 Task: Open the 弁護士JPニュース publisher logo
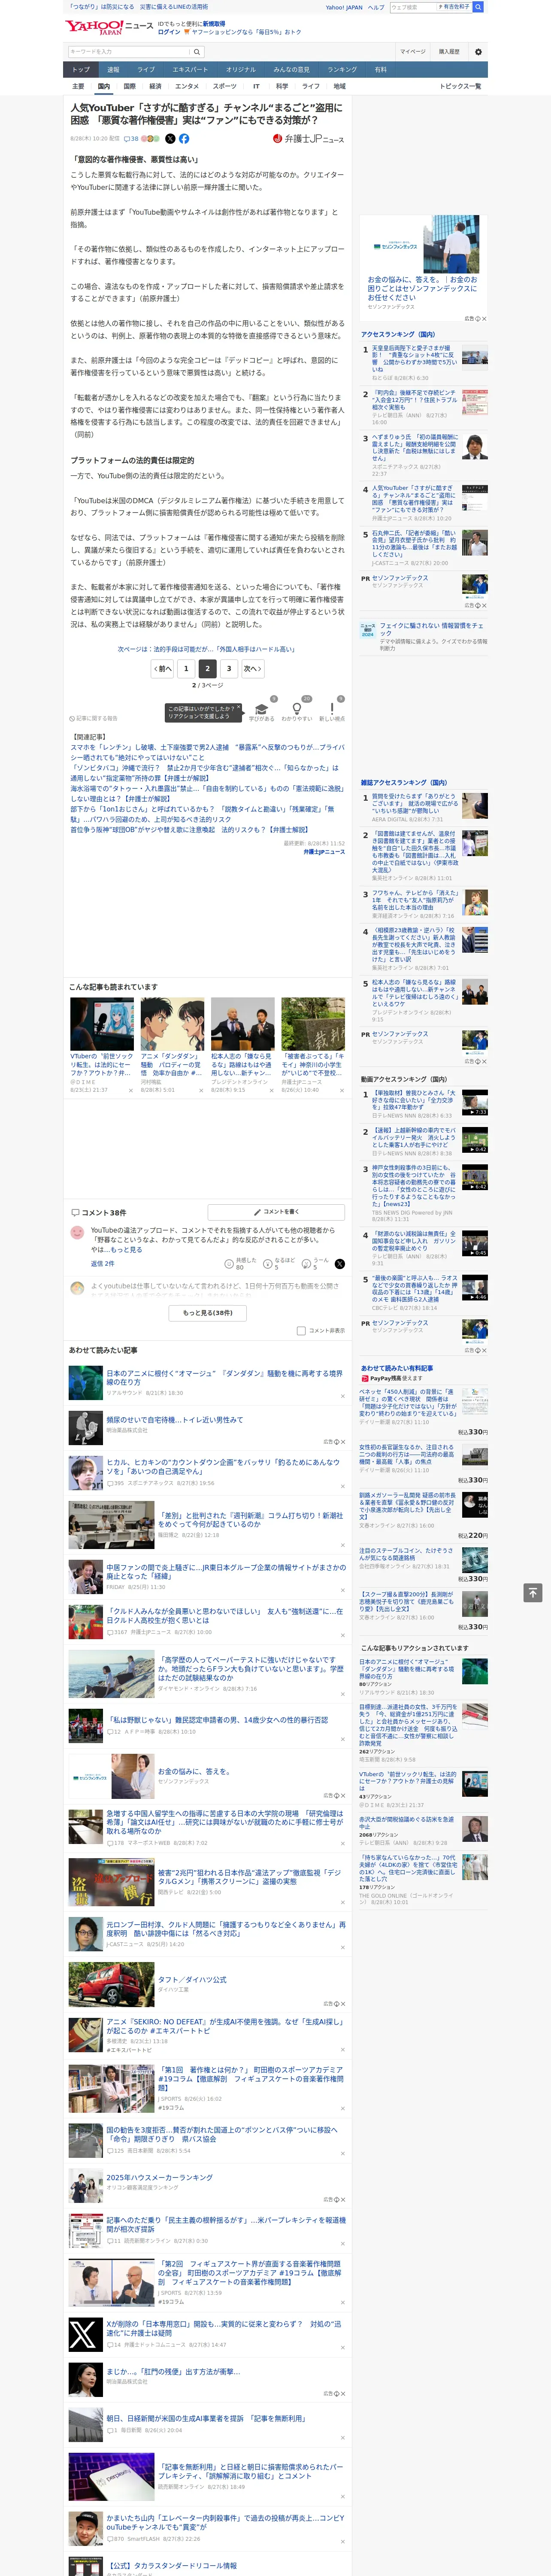coord(308,139)
